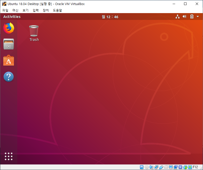This screenshot has width=203, height=170.
Task: Select the Trash desktop icon
Action: pos(34,33)
